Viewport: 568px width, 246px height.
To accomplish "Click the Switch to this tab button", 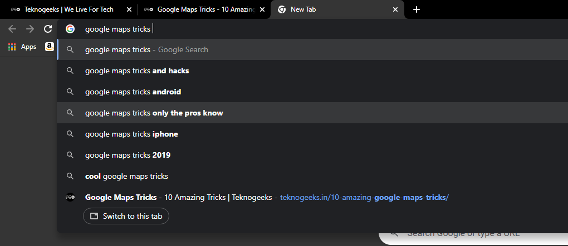I will pos(126,216).
